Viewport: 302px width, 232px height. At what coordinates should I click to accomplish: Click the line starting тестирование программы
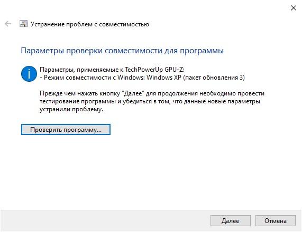click(x=150, y=101)
